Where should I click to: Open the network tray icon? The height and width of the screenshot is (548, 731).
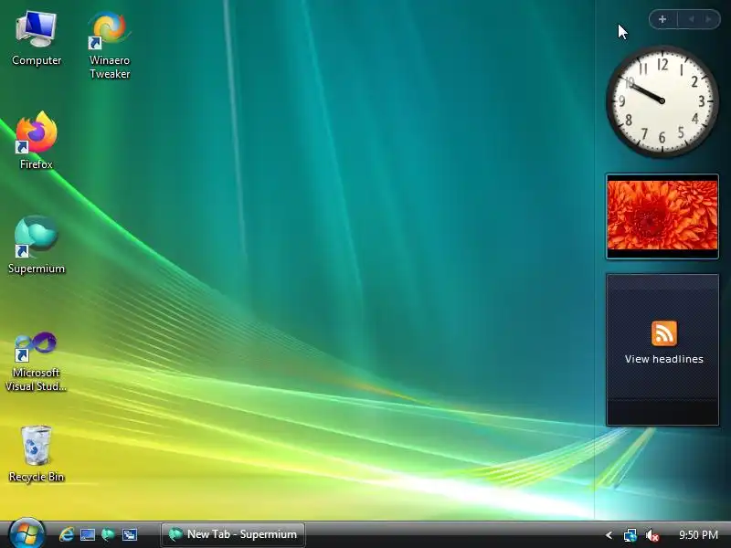(630, 535)
